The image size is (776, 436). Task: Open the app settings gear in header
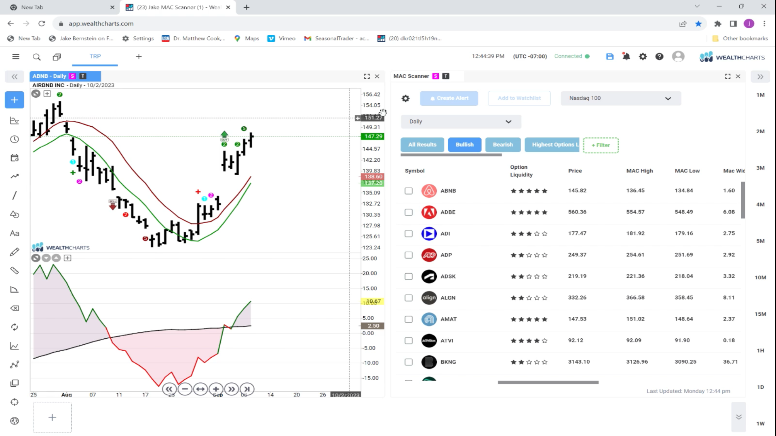(x=643, y=57)
